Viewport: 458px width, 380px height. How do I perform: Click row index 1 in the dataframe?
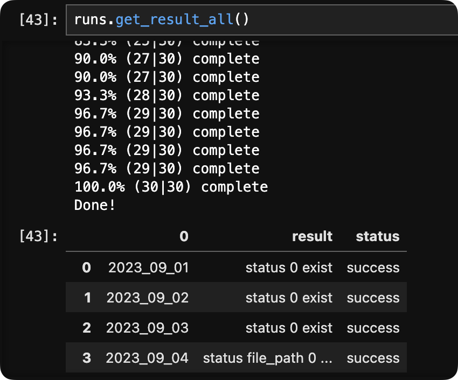tap(87, 298)
